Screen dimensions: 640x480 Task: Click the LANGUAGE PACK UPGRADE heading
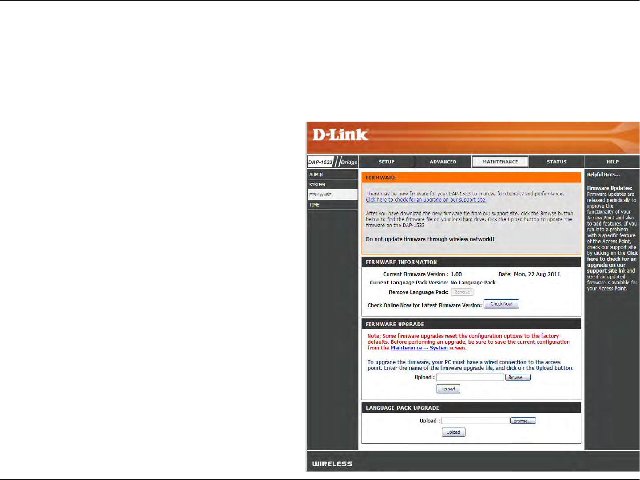pyautogui.click(x=402, y=408)
